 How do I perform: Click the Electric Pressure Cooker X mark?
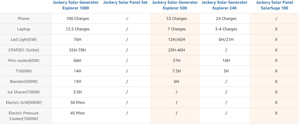coord(276,113)
